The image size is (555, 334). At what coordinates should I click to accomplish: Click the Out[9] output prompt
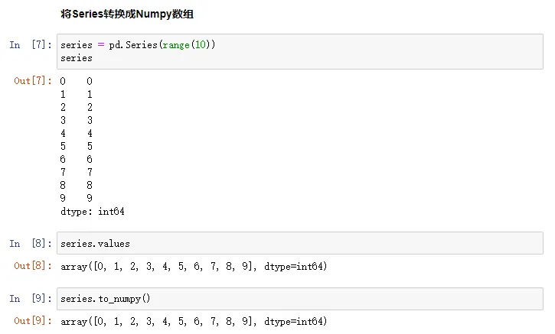click(31, 321)
